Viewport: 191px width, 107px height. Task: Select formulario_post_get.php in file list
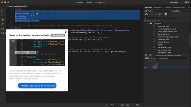coord(168,37)
